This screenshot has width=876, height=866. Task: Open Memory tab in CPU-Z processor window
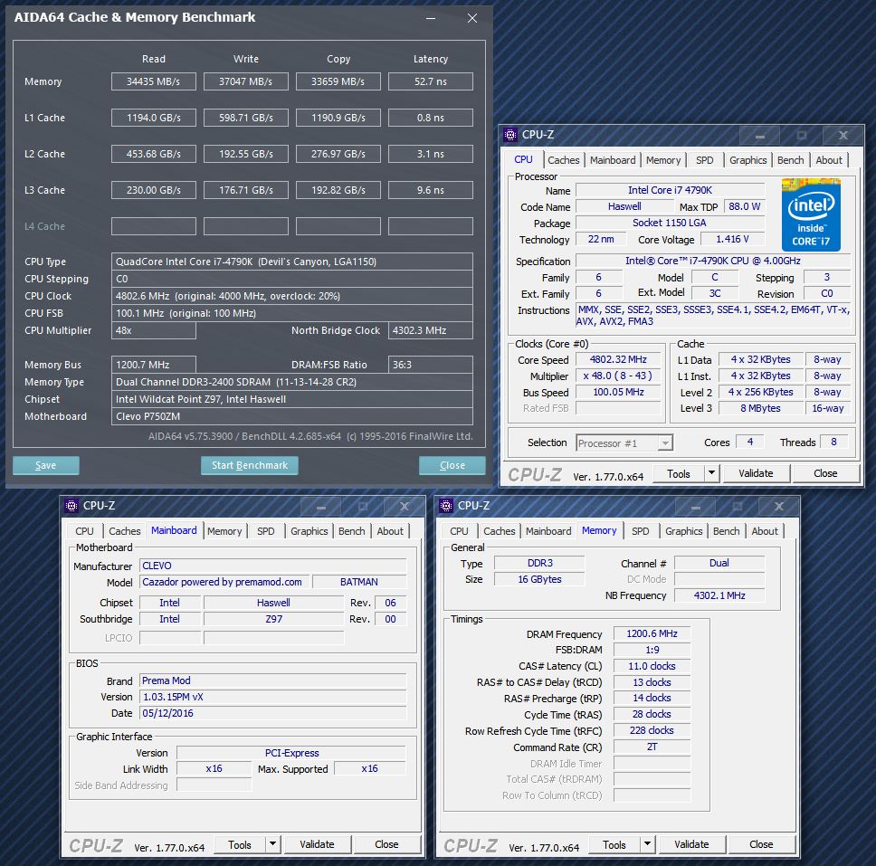663,160
